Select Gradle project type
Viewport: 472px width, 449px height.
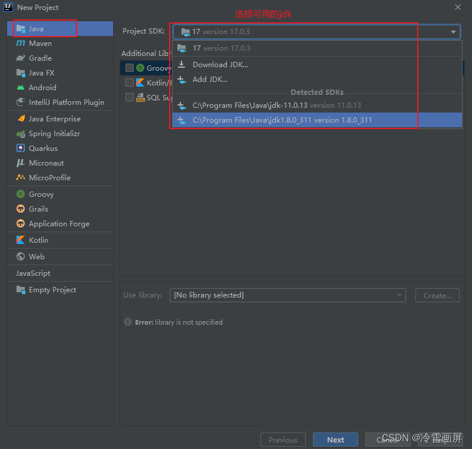(60, 58)
